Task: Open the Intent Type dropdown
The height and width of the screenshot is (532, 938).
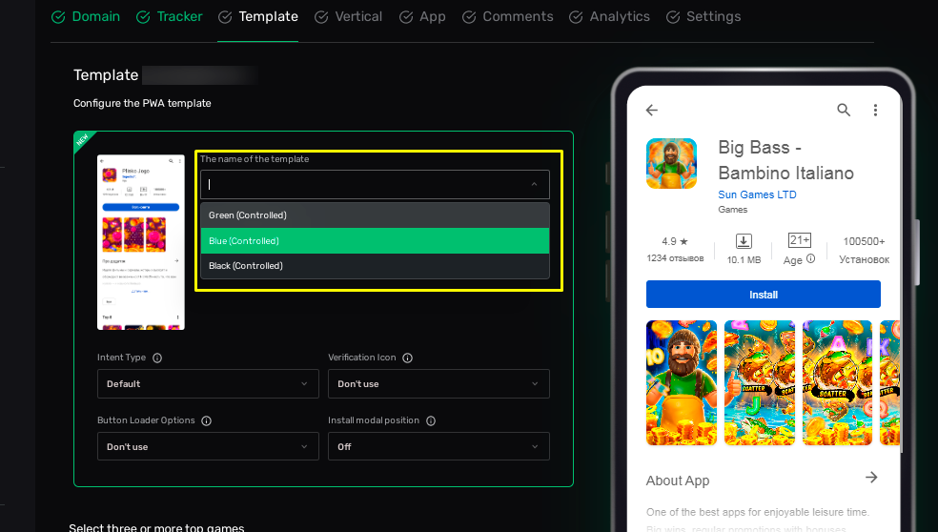Action: [x=208, y=384]
